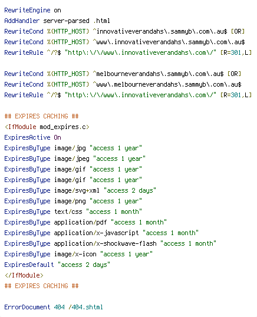Click RewriteCond for www.innovativeverandahs.sammyb.com.au
This screenshot has width=257, height=317.
coord(124,42)
